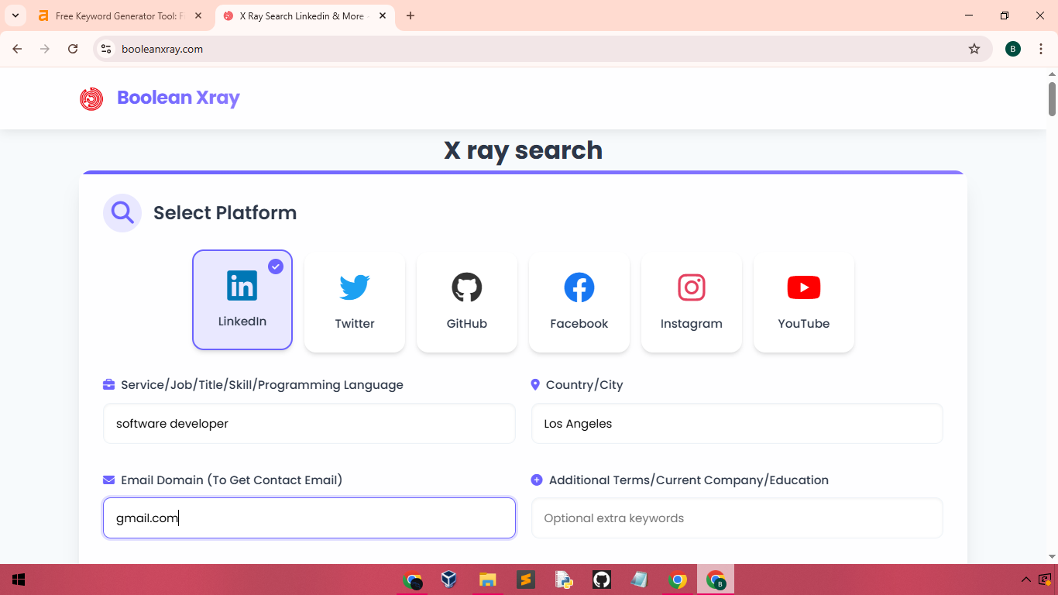The width and height of the screenshot is (1058, 595).
Task: Select GitHub as the search platform
Action: pos(466,302)
